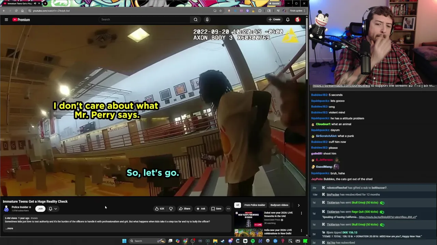This screenshot has height=245, width=437.
Task: Focus the YouTube search field
Action: click(145, 19)
